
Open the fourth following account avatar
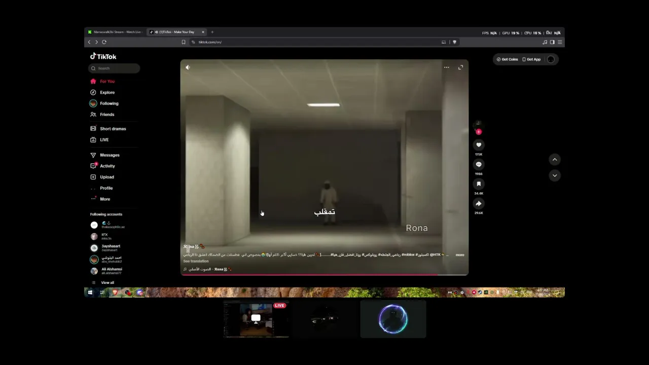click(x=94, y=260)
